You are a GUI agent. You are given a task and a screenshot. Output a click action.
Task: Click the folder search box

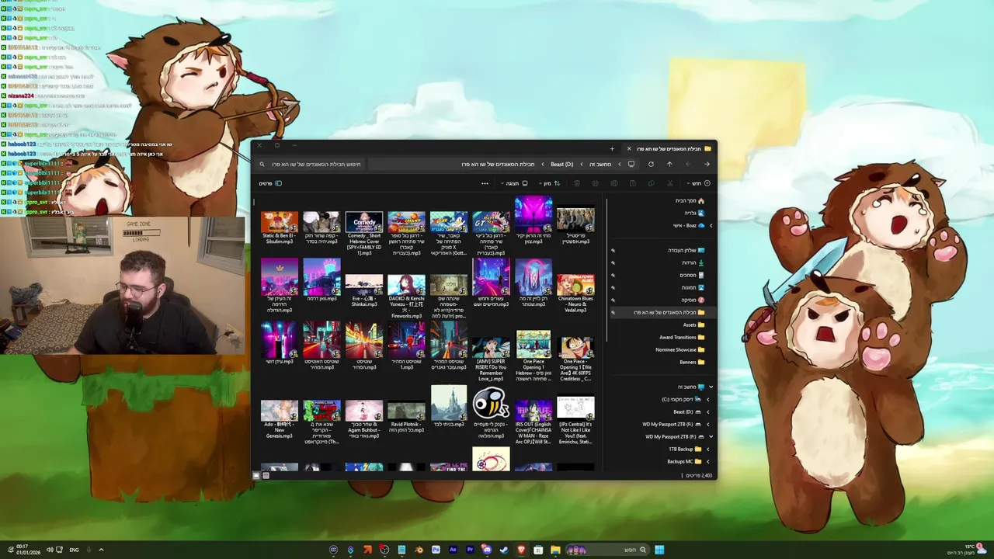[311, 164]
